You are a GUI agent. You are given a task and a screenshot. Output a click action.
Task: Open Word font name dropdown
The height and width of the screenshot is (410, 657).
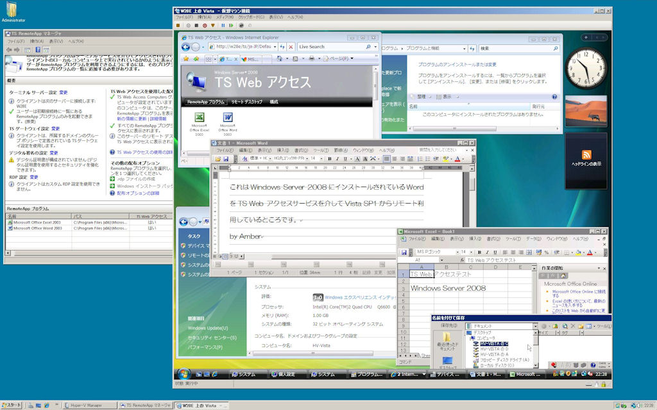pos(308,159)
